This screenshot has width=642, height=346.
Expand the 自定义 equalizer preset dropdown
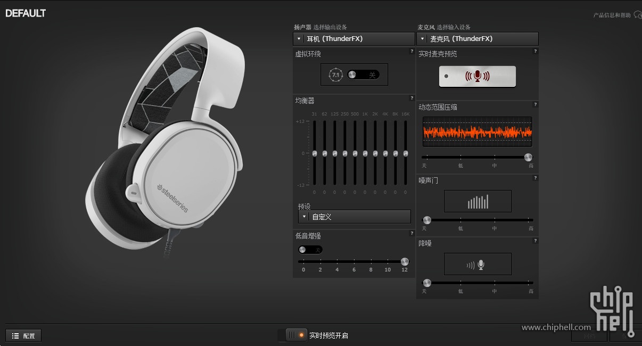(x=355, y=217)
